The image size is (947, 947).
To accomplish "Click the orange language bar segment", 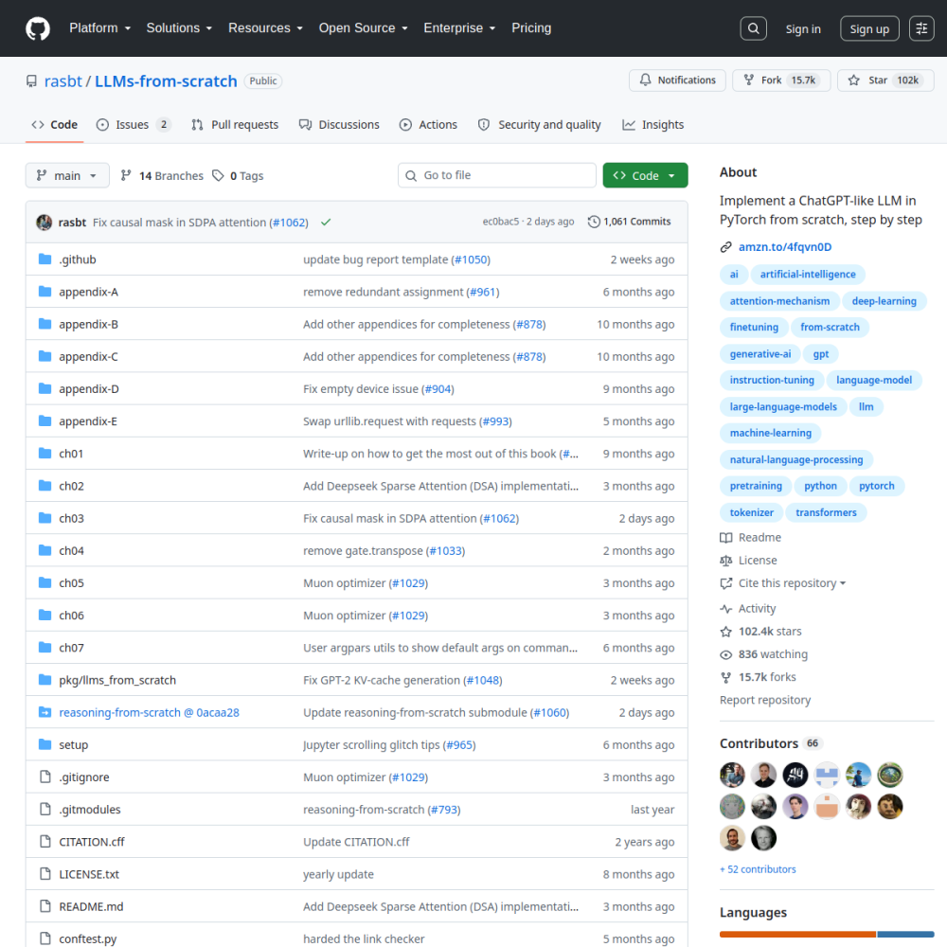I will coord(797,935).
